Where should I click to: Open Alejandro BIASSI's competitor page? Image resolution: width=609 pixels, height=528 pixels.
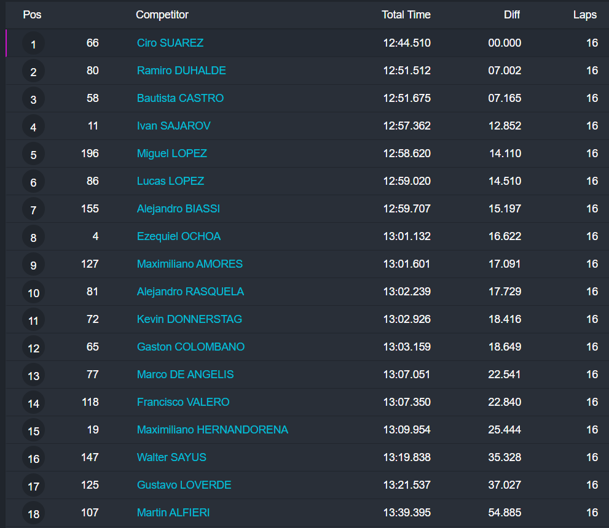(178, 209)
